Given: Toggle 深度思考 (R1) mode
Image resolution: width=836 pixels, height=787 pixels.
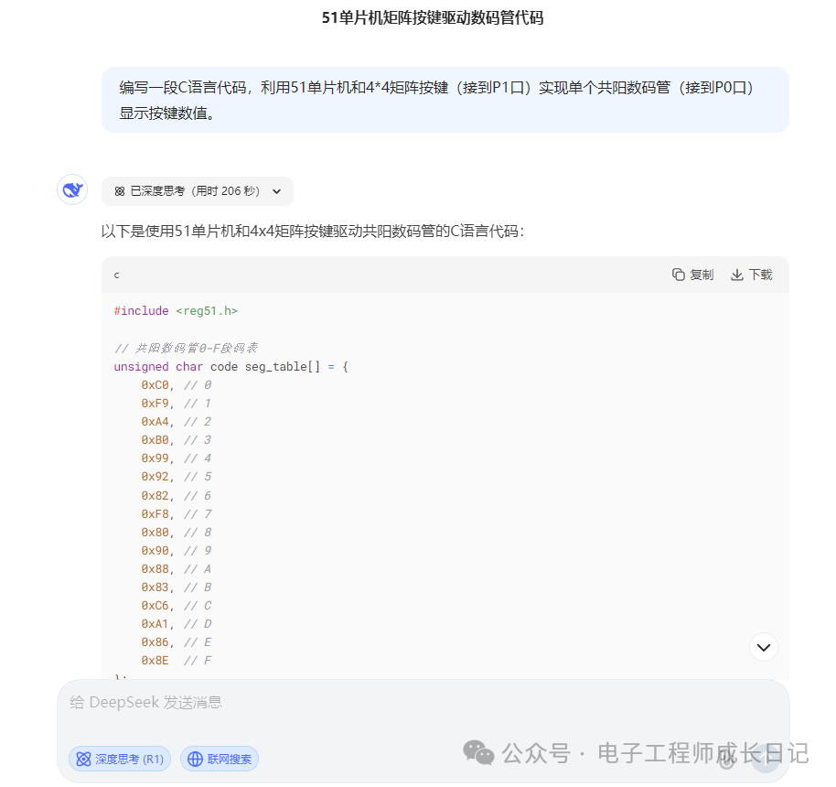Looking at the screenshot, I should (120, 759).
